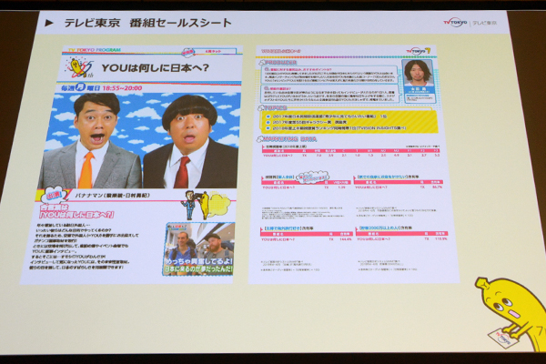Click the cast name バナナマン(設楽統・日村勇紀)
The image size is (546, 364).
[x=113, y=196]
